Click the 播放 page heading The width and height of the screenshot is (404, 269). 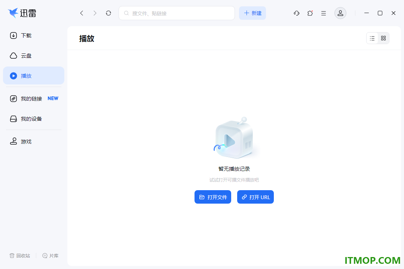87,38
